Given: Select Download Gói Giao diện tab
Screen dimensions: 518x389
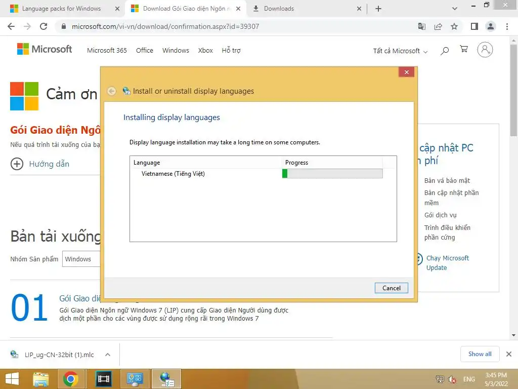Looking at the screenshot, I should pyautogui.click(x=186, y=9).
